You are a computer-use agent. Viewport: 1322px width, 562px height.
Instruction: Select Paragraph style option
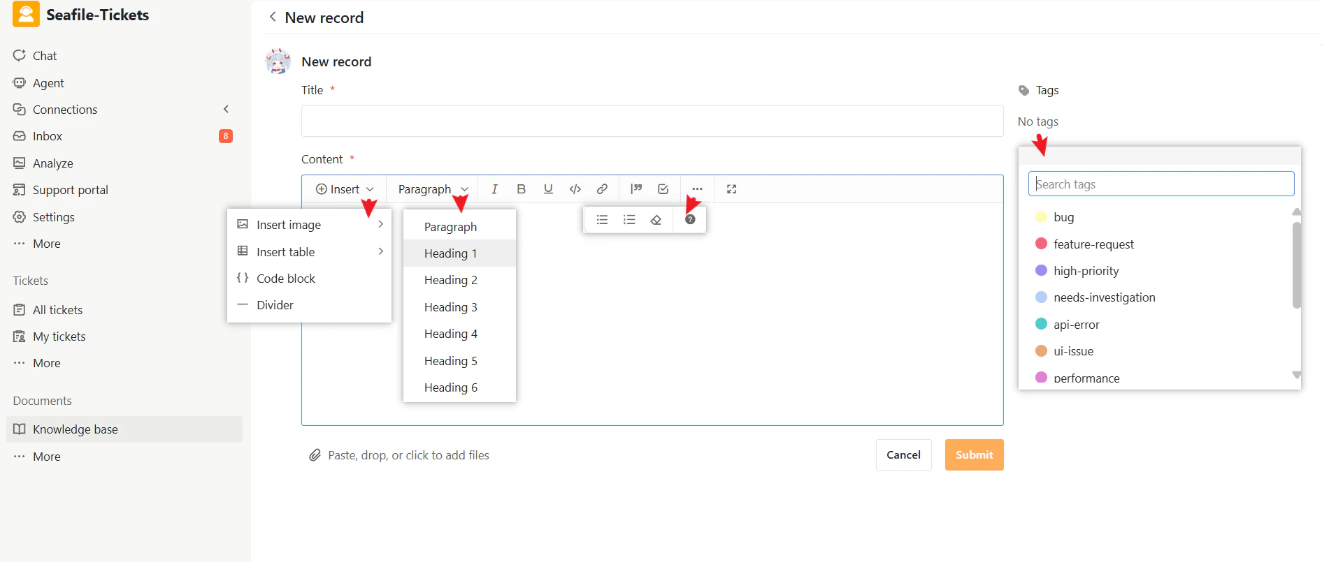pyautogui.click(x=459, y=227)
